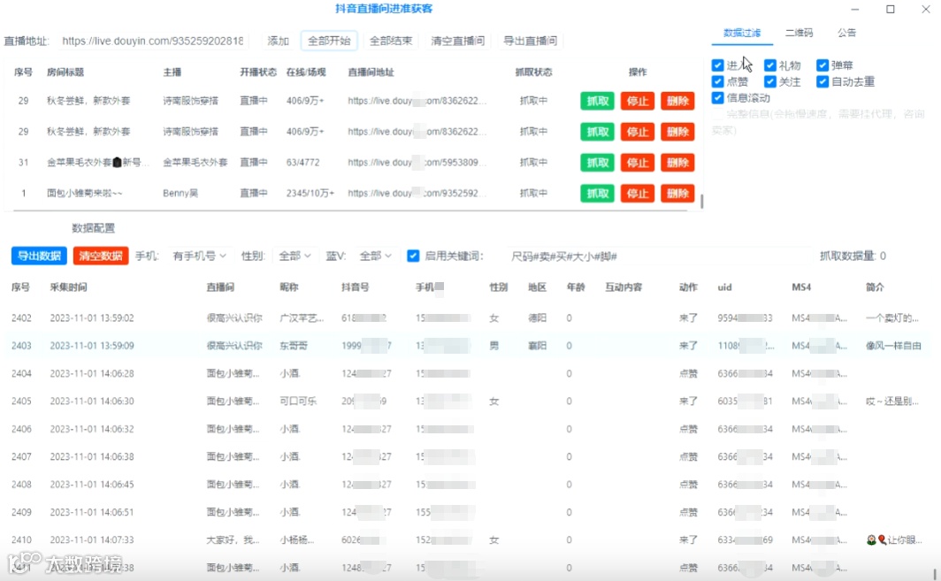
Task: Click the uid column header
Action: pos(725,287)
